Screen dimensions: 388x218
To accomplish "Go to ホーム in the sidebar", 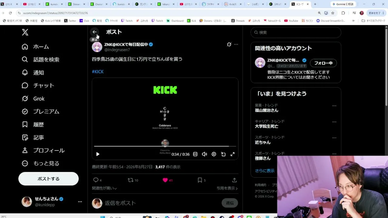I will pos(35,47).
